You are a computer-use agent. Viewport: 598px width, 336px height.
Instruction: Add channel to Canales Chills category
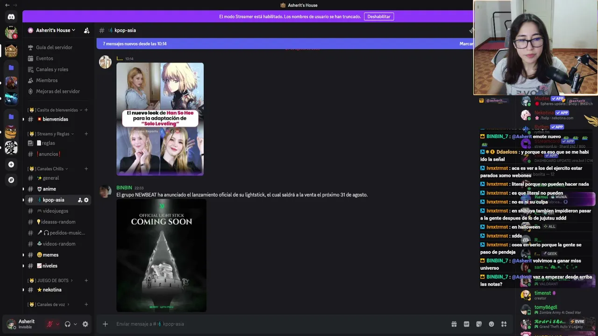coord(86,169)
